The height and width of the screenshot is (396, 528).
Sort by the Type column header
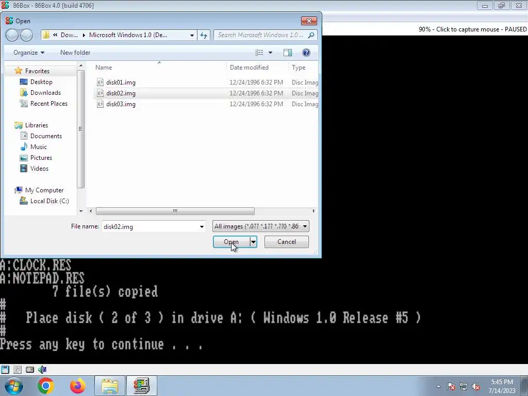tap(303, 68)
